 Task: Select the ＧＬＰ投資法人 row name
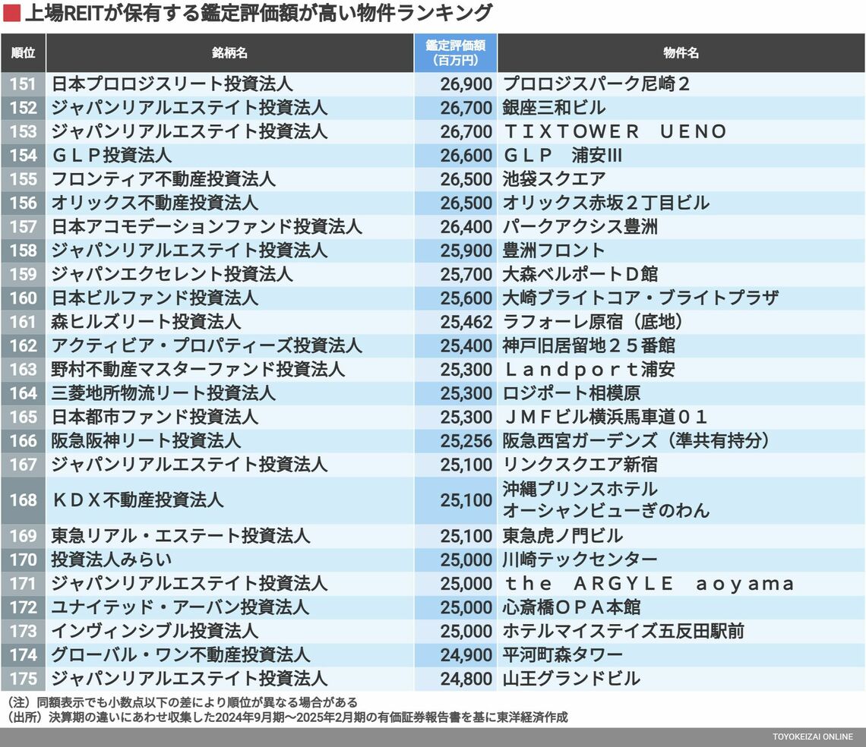click(x=112, y=156)
